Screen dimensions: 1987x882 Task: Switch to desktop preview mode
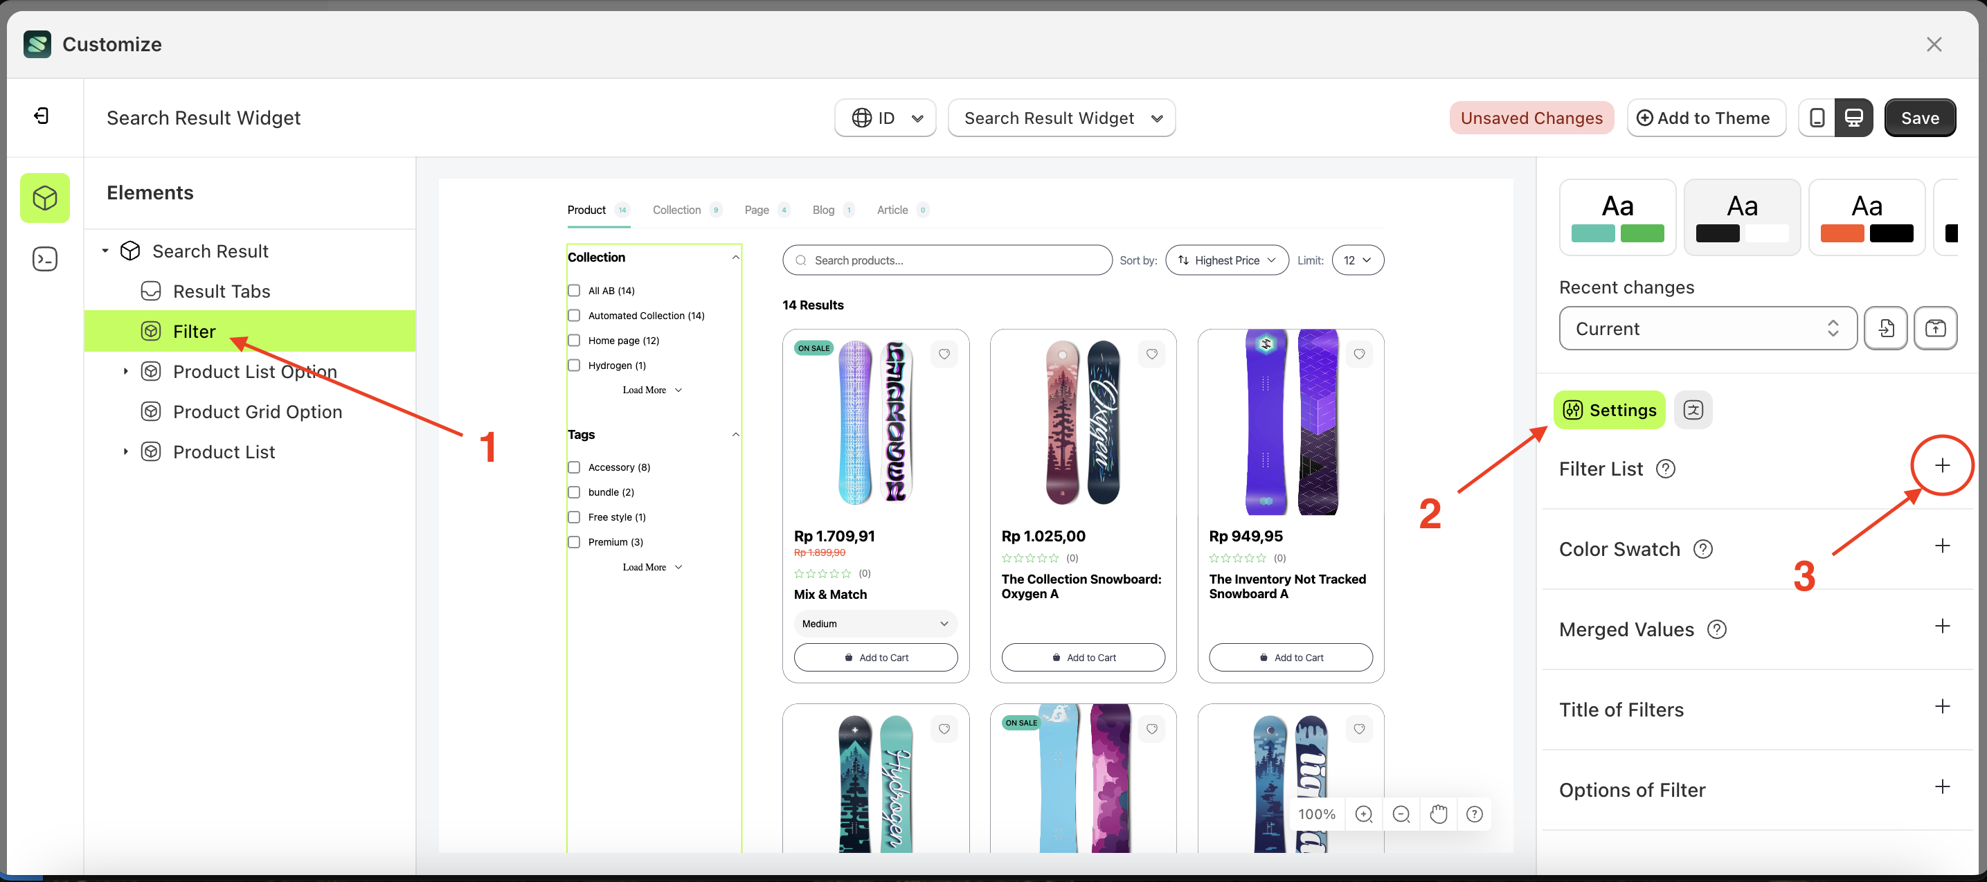pyautogui.click(x=1854, y=117)
